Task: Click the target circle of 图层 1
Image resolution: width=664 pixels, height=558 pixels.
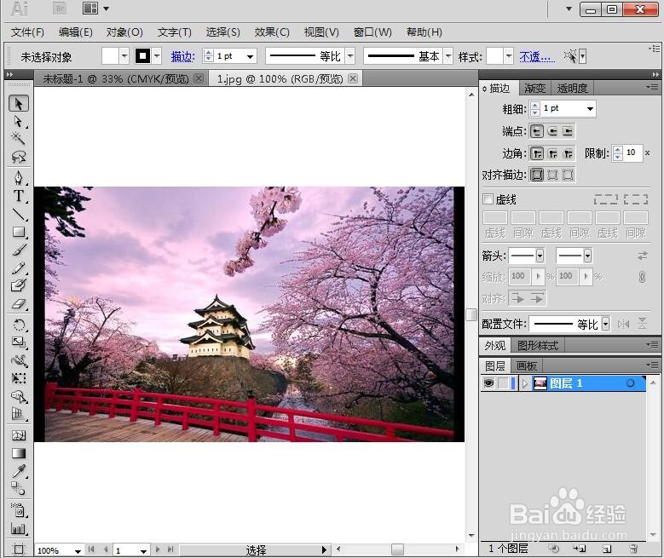Action: [630, 383]
